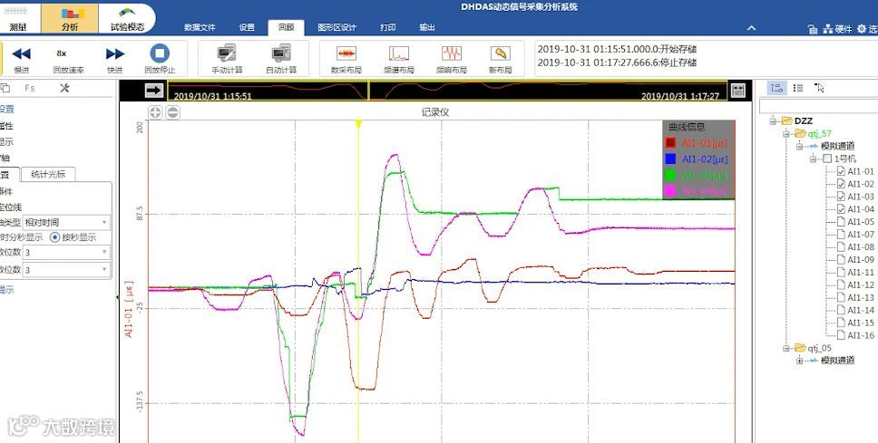
Task: Open the first decimal places dropdown showing 3
Action: point(66,252)
